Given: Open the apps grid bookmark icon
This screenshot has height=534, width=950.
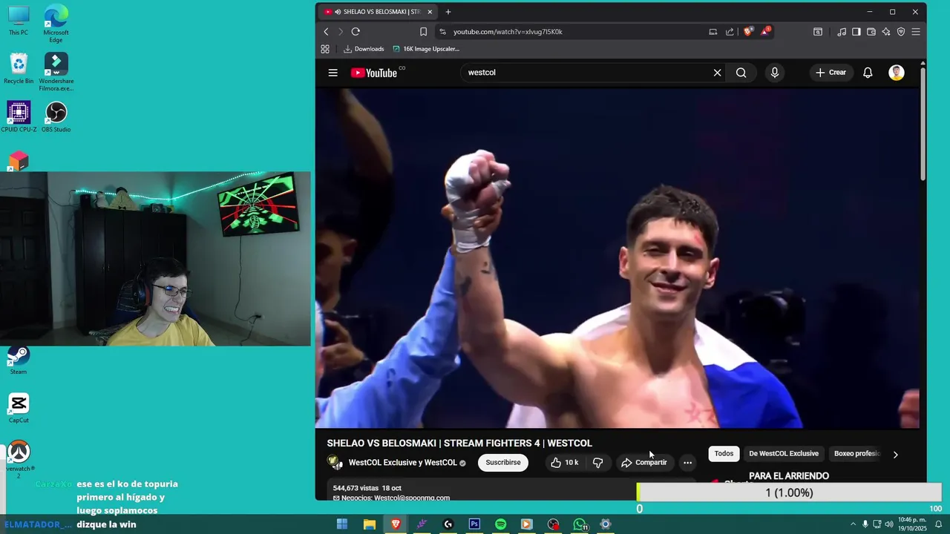Looking at the screenshot, I should 325,49.
